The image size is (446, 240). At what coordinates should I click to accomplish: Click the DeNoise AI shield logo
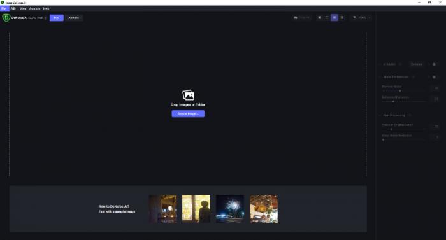(6, 18)
